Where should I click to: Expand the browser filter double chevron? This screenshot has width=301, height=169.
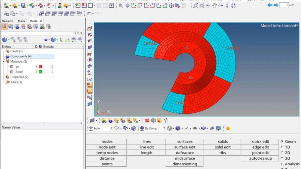81,33
